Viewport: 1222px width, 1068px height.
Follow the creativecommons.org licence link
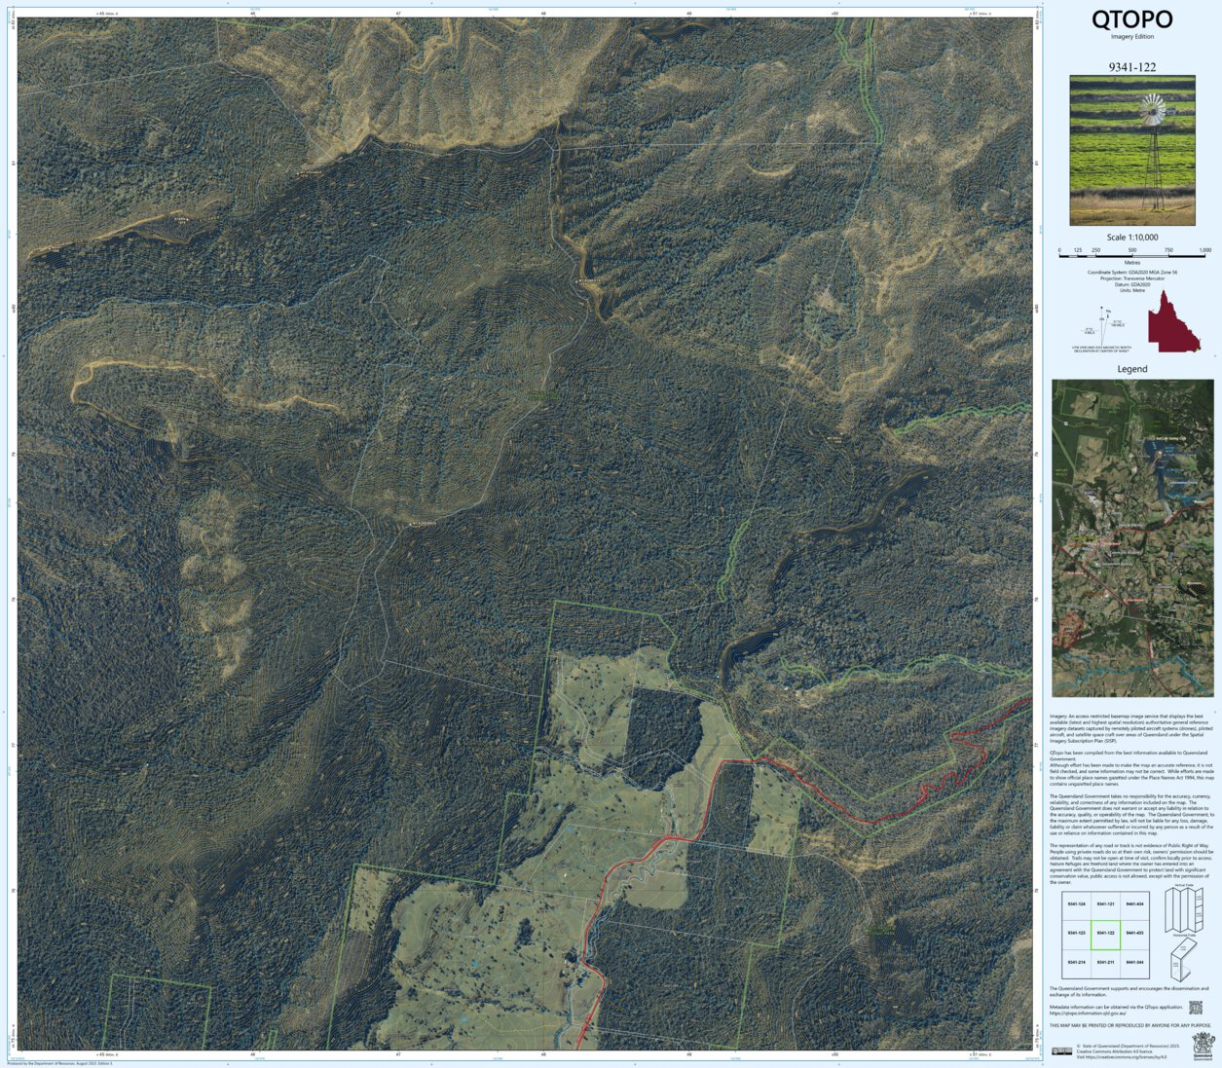tap(1124, 1056)
